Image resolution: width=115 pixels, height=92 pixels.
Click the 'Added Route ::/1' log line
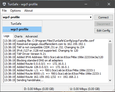(x=49, y=70)
